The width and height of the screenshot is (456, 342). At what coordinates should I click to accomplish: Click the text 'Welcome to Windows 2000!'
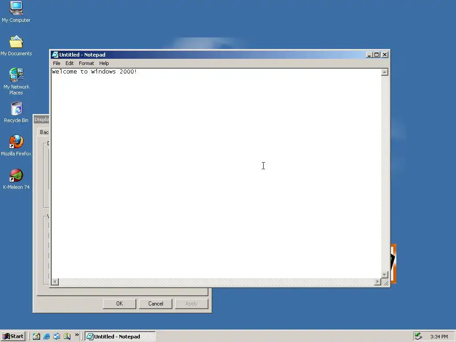[x=94, y=72]
